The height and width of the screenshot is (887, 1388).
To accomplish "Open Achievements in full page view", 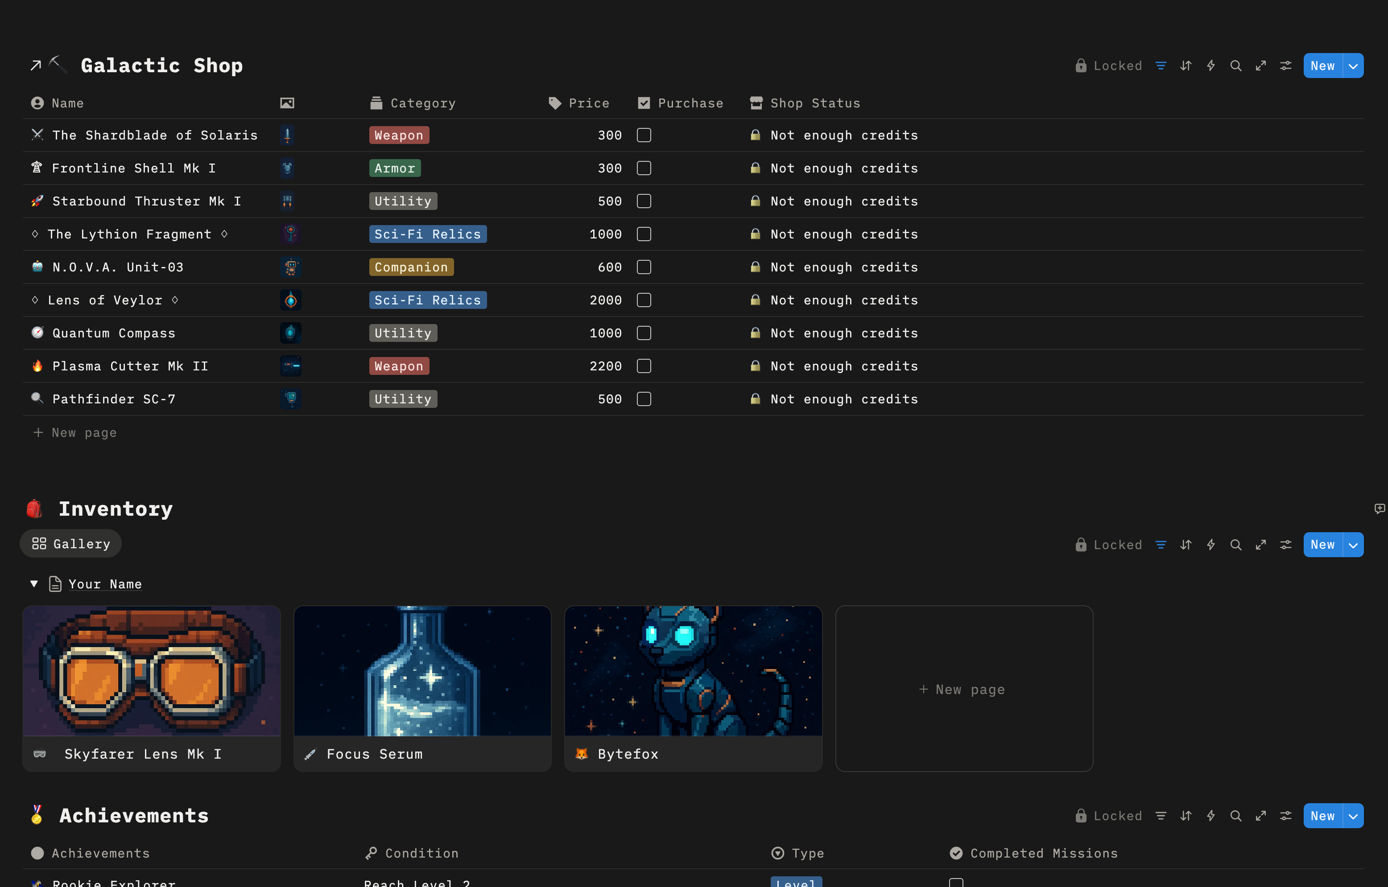I will 1260,816.
